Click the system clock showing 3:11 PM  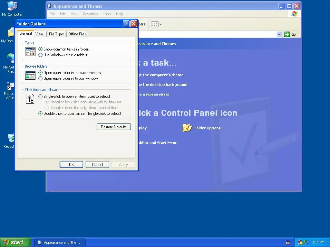[x=318, y=242]
